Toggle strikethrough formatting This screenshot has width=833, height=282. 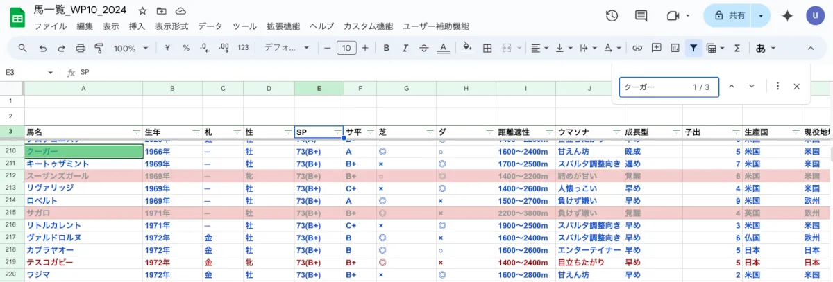click(x=424, y=48)
